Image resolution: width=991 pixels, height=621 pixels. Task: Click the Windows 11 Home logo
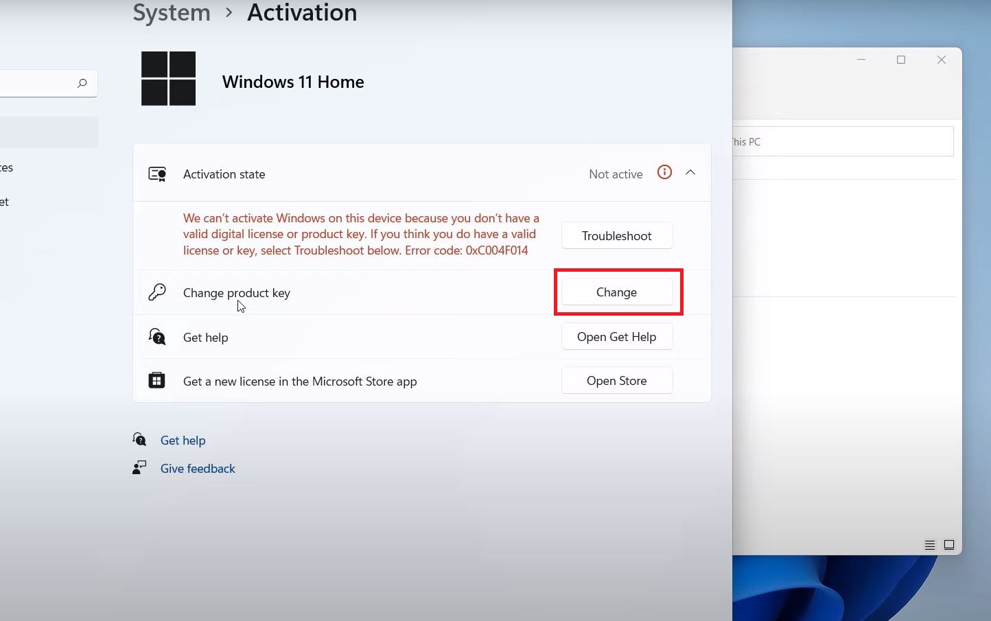[168, 79]
